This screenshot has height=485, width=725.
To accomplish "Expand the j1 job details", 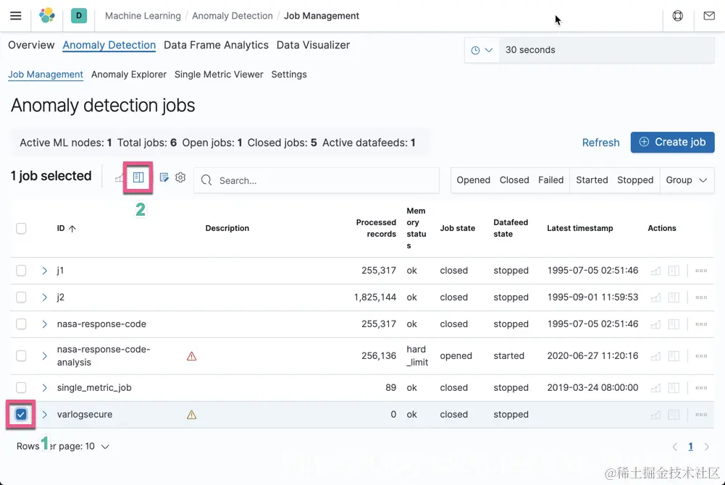I will coord(44,271).
